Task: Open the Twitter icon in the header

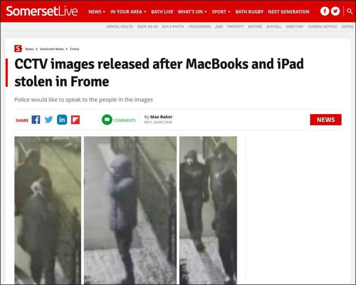Action: click(335, 11)
